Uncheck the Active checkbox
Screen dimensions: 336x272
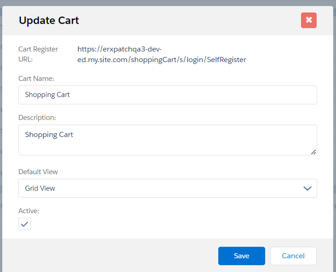pyautogui.click(x=25, y=224)
